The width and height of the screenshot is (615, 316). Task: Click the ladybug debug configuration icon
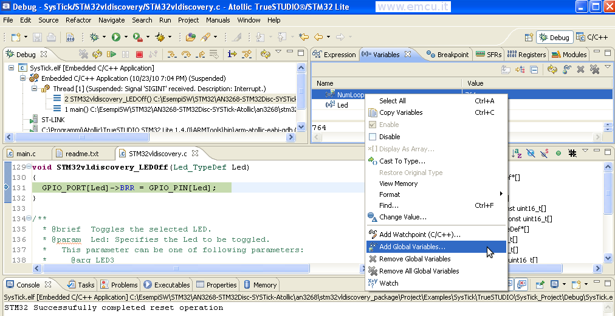160,37
